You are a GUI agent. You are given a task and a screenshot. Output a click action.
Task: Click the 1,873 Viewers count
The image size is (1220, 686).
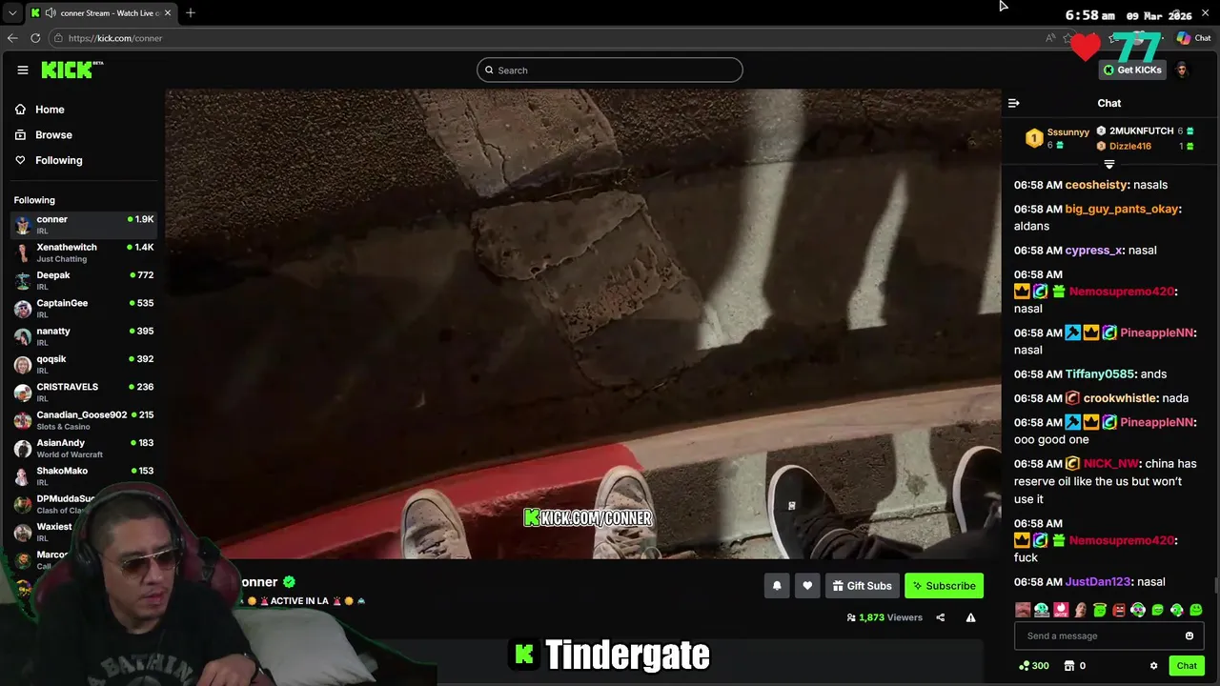tap(884, 617)
